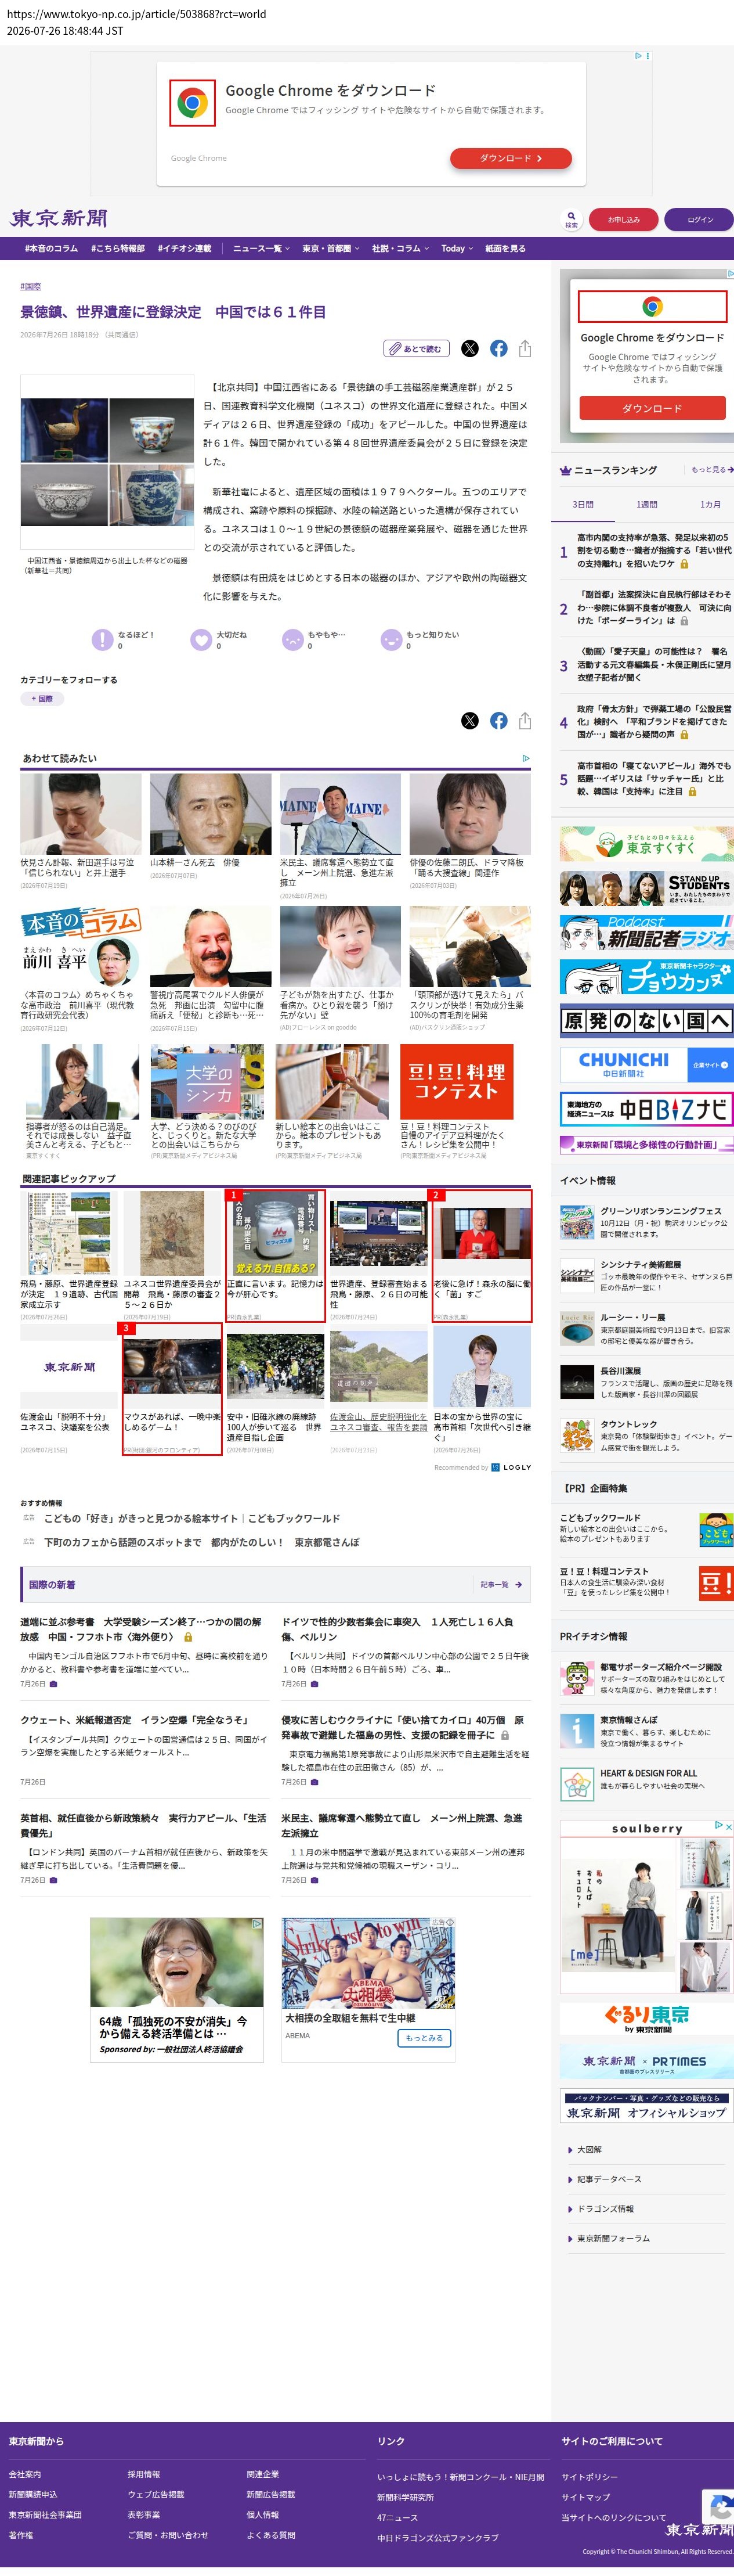React with もっと知りたい icon
Screen dimensions: 734x2576
coord(390,640)
